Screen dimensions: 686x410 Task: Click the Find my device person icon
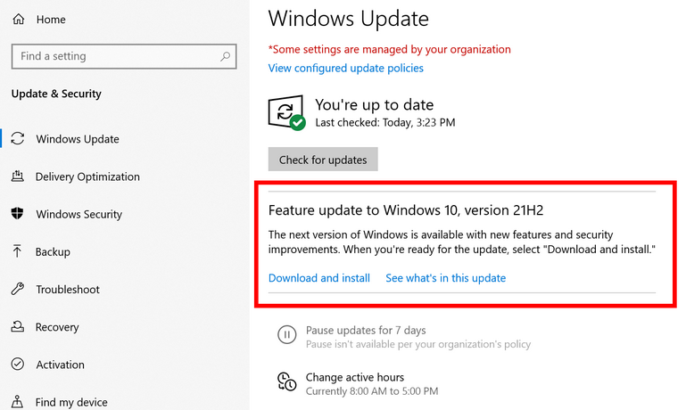[17, 402]
